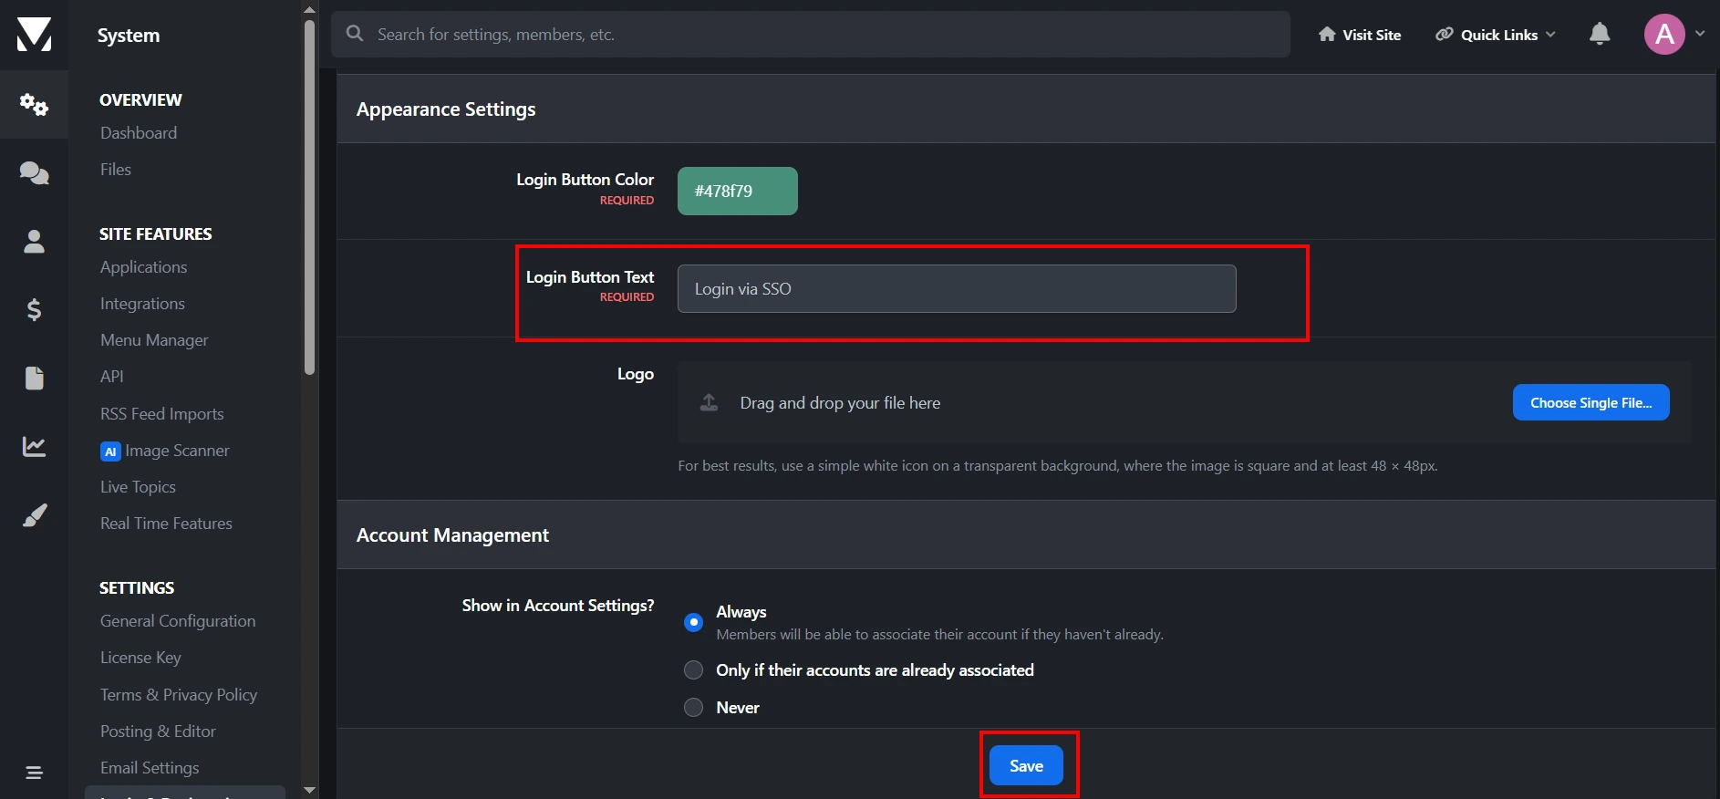Open Email Settings
Image resolution: width=1720 pixels, height=799 pixels.
click(x=150, y=768)
